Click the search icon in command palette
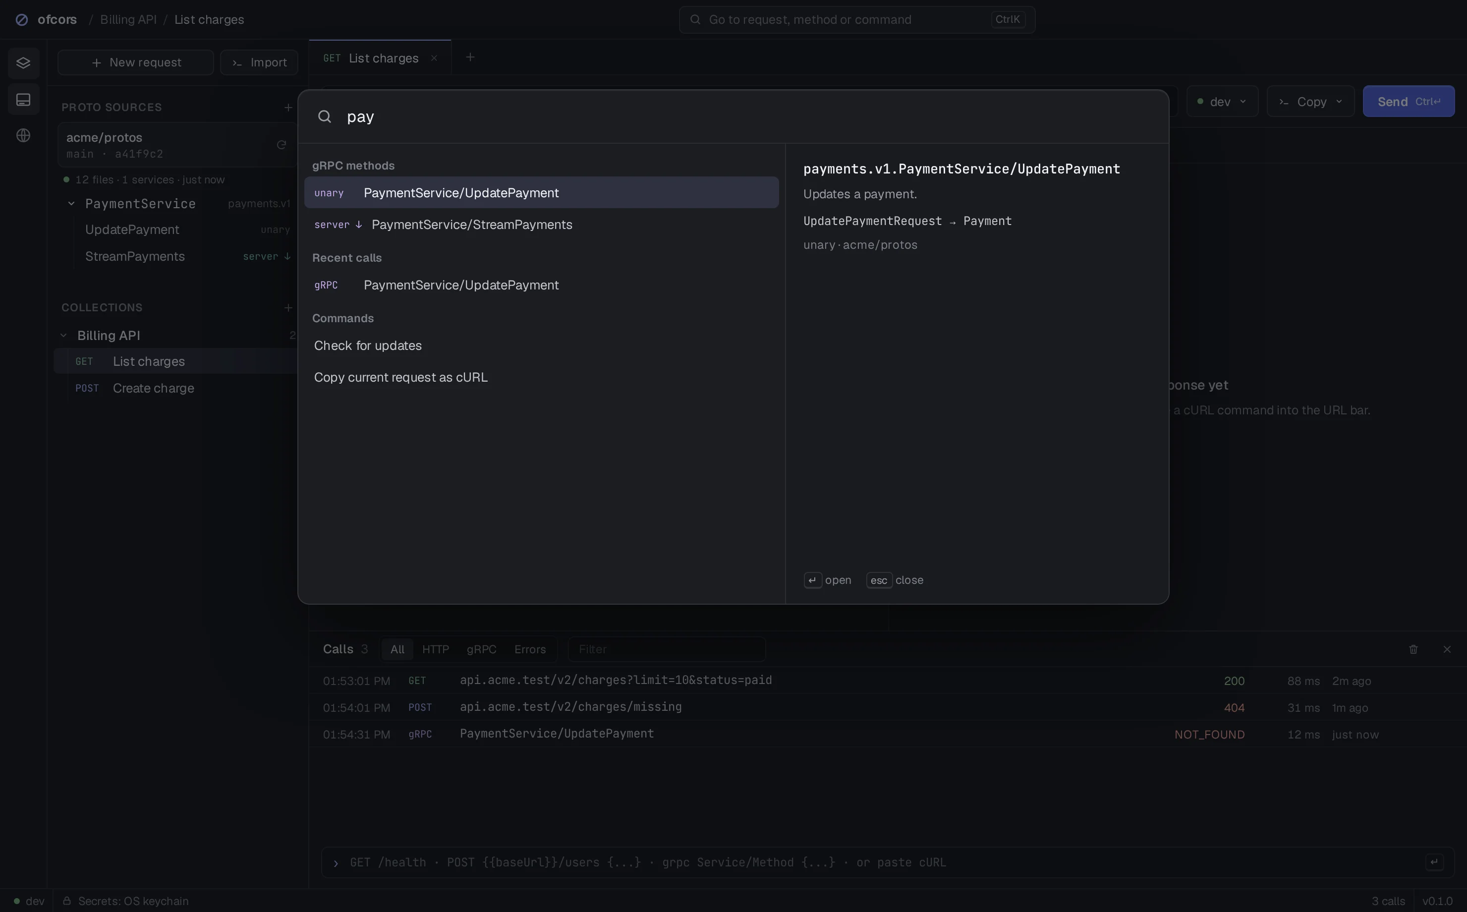Screen dimensions: 1467x912 (325, 116)
